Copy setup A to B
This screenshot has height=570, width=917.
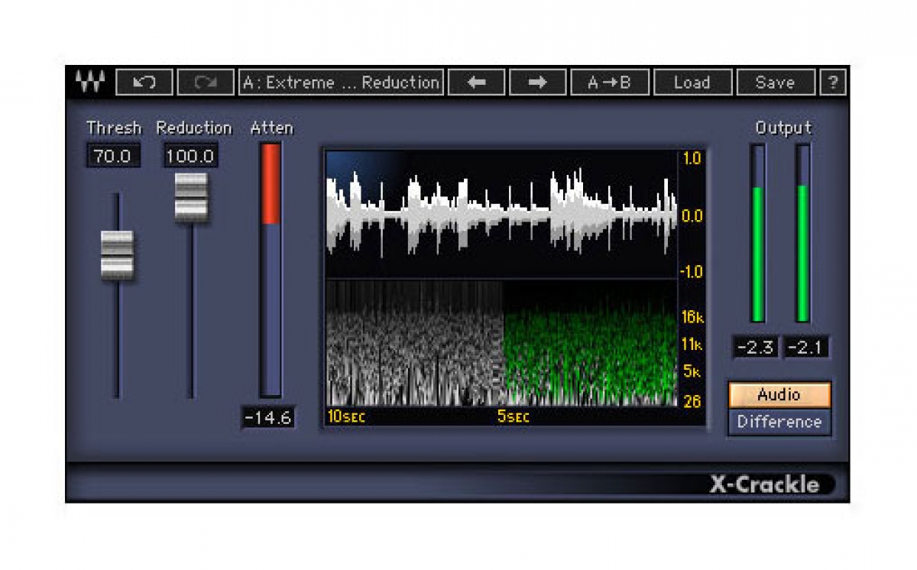click(610, 82)
